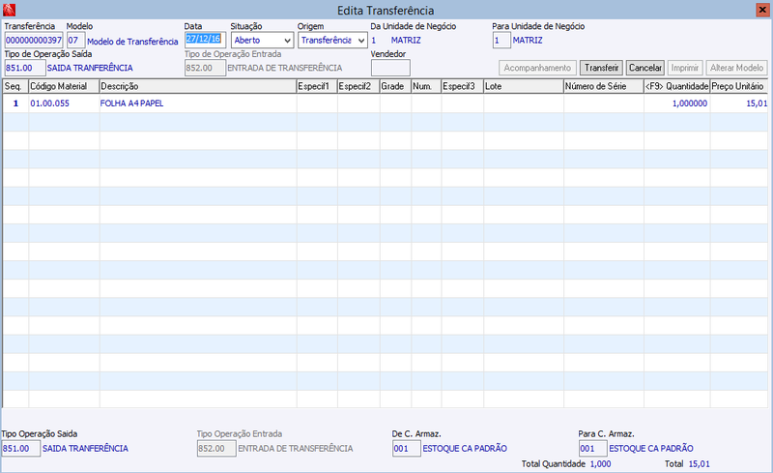Click the Especif3 column header
The width and height of the screenshot is (773, 473).
463,86
